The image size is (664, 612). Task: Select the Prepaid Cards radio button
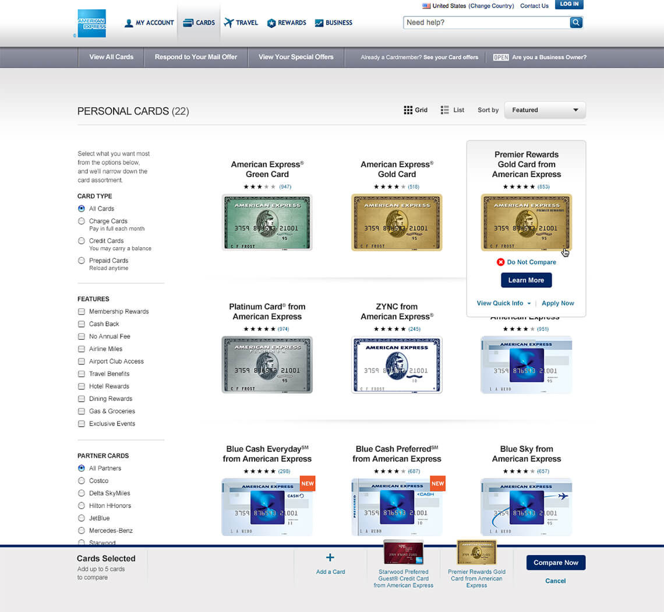coord(82,261)
